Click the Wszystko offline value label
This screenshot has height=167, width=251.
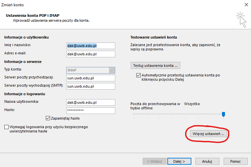click(x=192, y=104)
